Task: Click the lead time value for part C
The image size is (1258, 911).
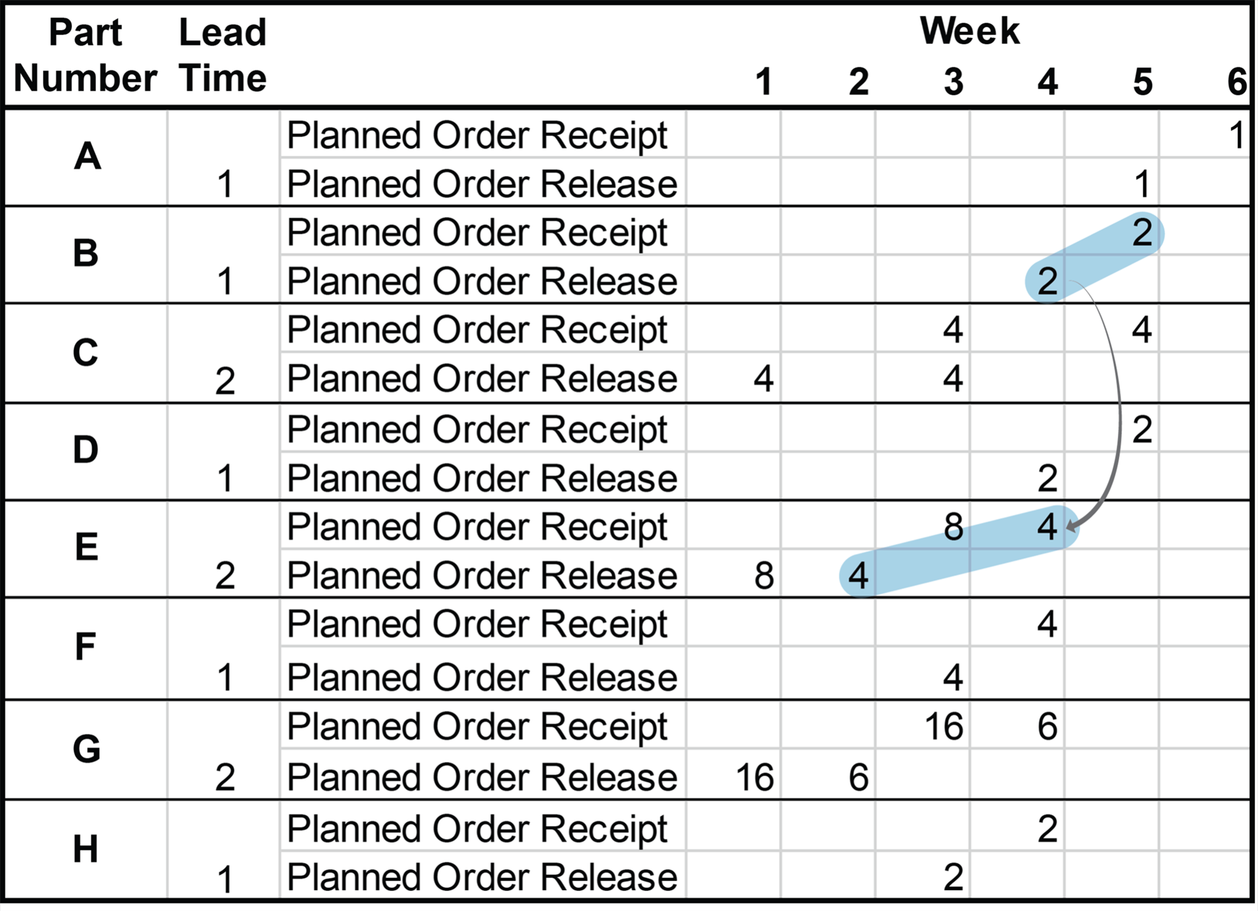Action: tap(225, 381)
